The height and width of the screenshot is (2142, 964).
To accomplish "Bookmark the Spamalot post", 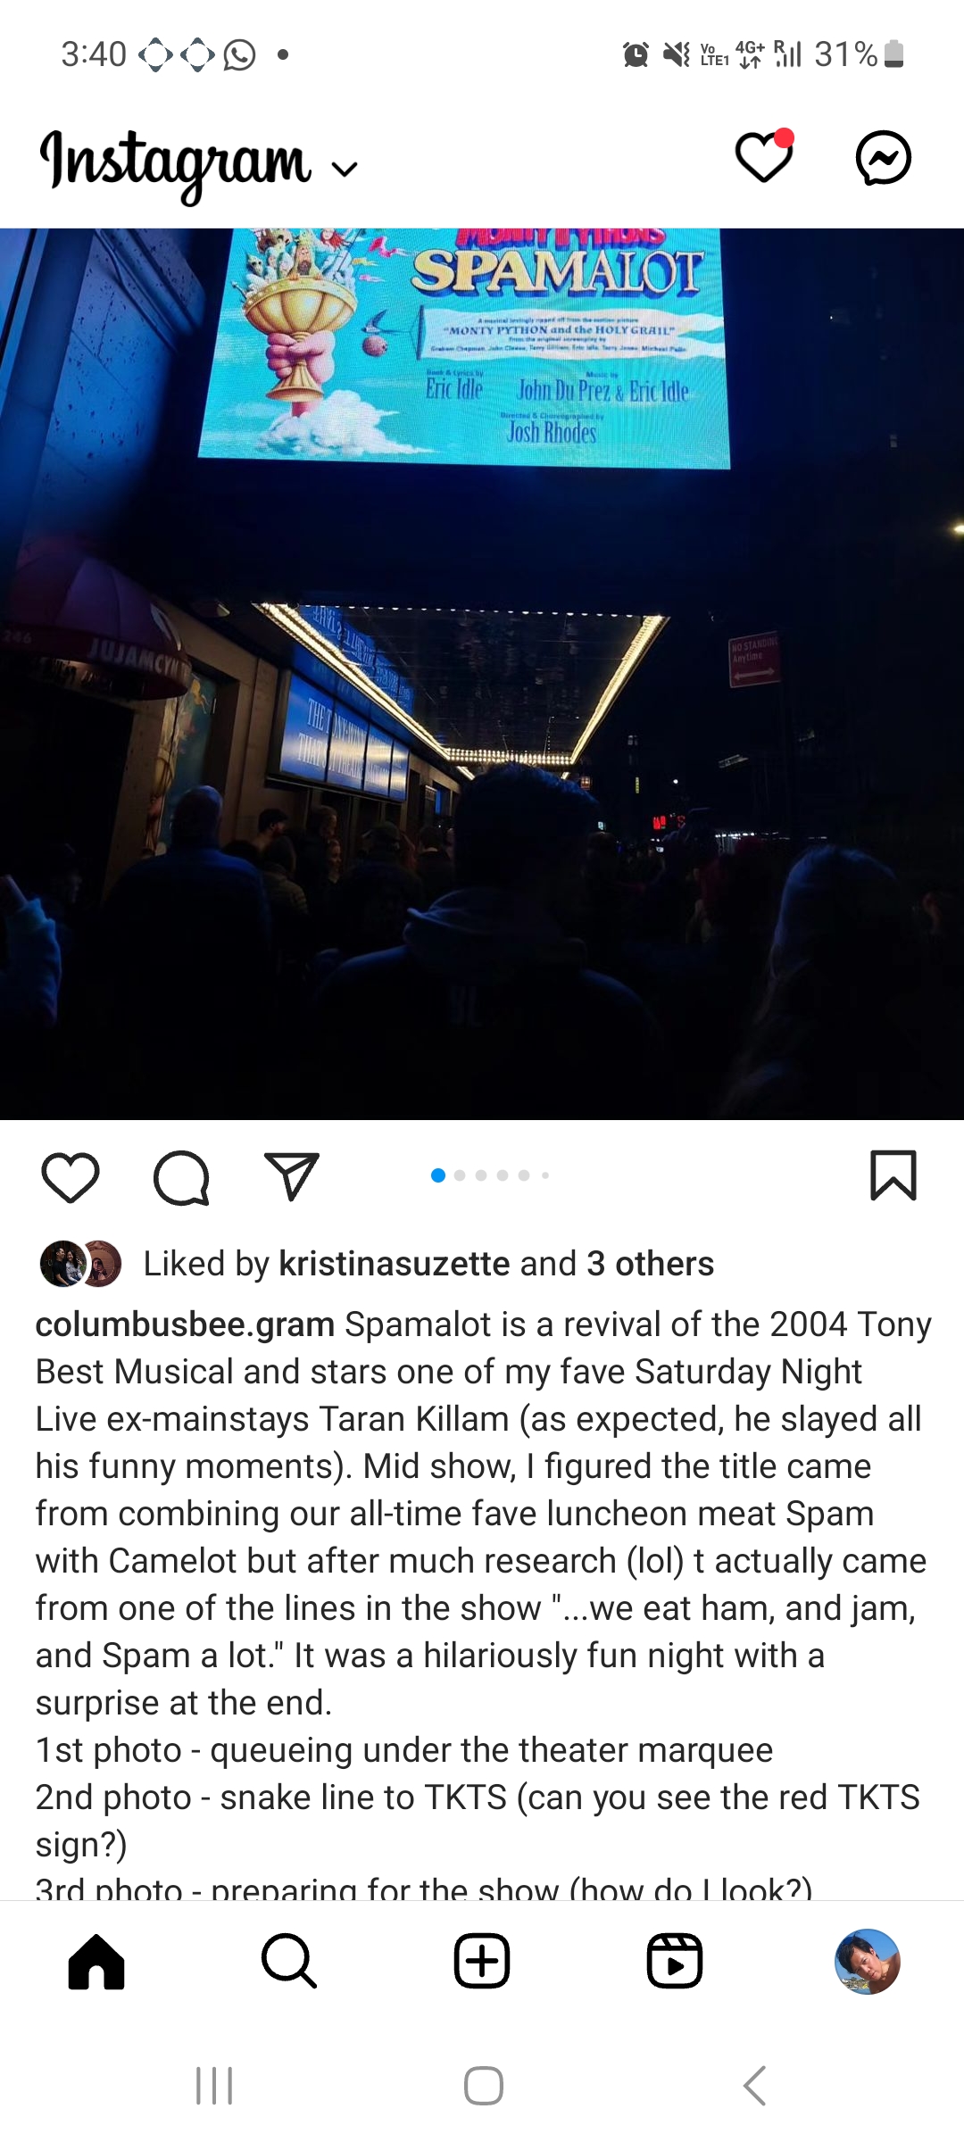I will tap(893, 1175).
